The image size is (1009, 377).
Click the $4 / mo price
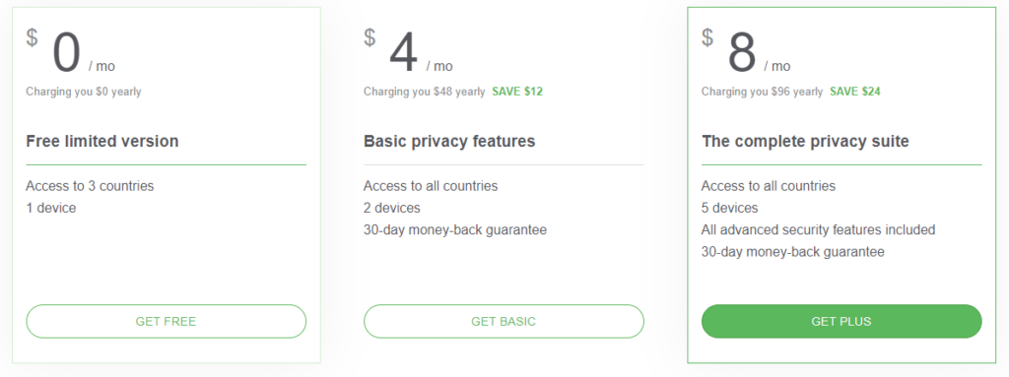[x=408, y=52]
